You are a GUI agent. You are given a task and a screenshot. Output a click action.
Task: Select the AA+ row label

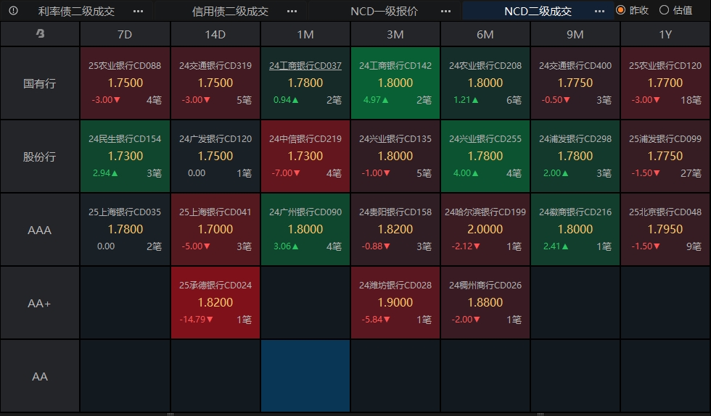pyautogui.click(x=40, y=303)
